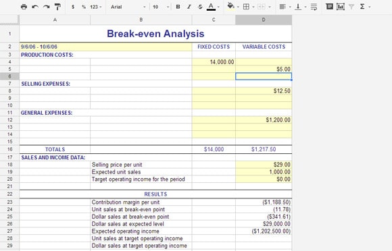Open the Arial font dropdown
Viewport: 392px width, 251px height.
click(x=128, y=7)
